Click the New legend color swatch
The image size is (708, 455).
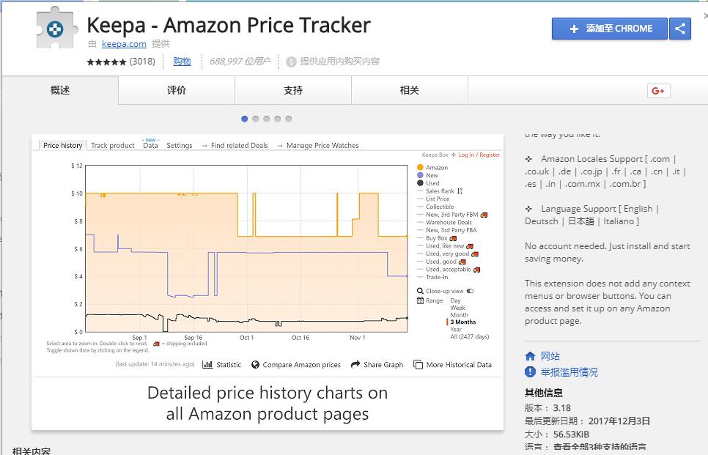coord(420,176)
